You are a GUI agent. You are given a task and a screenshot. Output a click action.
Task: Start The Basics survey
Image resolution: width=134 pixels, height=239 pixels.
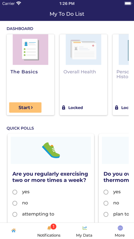click(25, 107)
